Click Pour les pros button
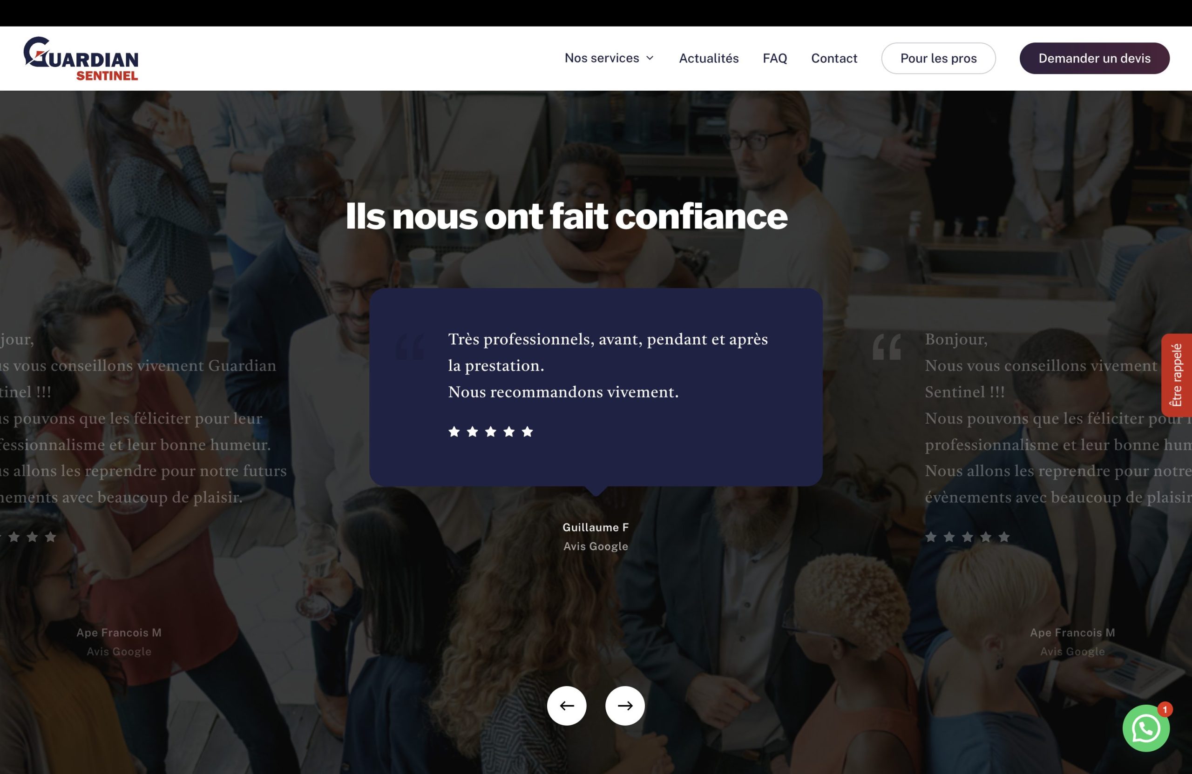Image resolution: width=1192 pixels, height=774 pixels. pos(938,58)
